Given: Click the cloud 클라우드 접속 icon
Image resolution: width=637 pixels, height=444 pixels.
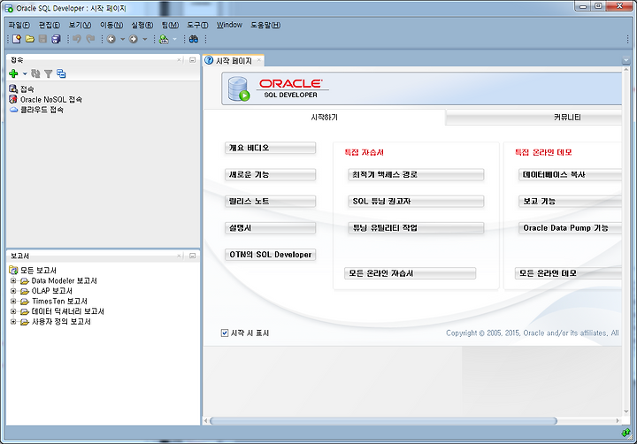Looking at the screenshot, I should 14,110.
